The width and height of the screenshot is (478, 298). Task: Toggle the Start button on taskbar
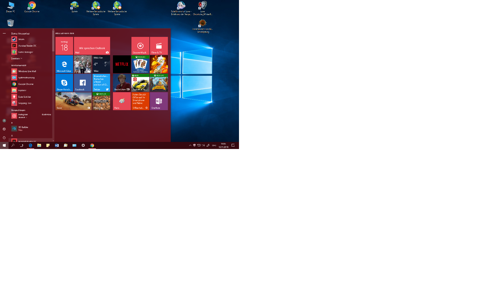[x=4, y=145]
